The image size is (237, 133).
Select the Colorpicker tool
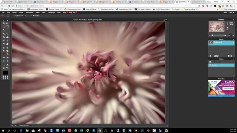4,65
